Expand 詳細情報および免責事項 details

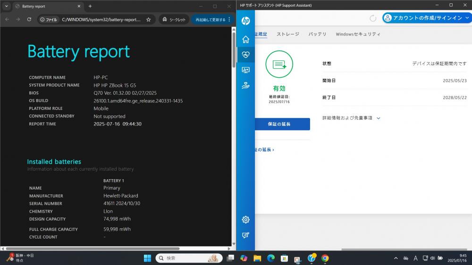pos(351,118)
